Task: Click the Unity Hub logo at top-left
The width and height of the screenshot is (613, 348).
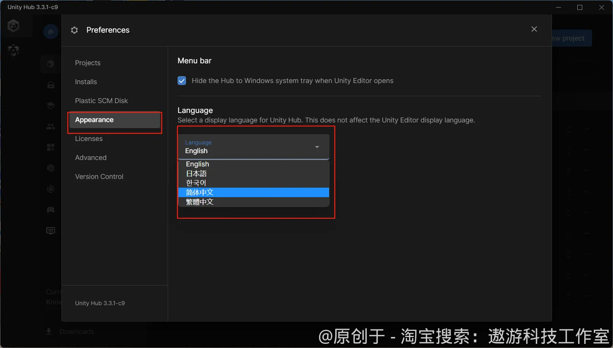Action: (x=14, y=26)
